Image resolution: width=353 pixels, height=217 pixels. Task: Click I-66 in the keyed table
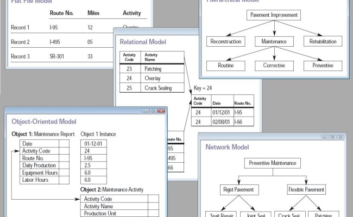[x=238, y=122]
